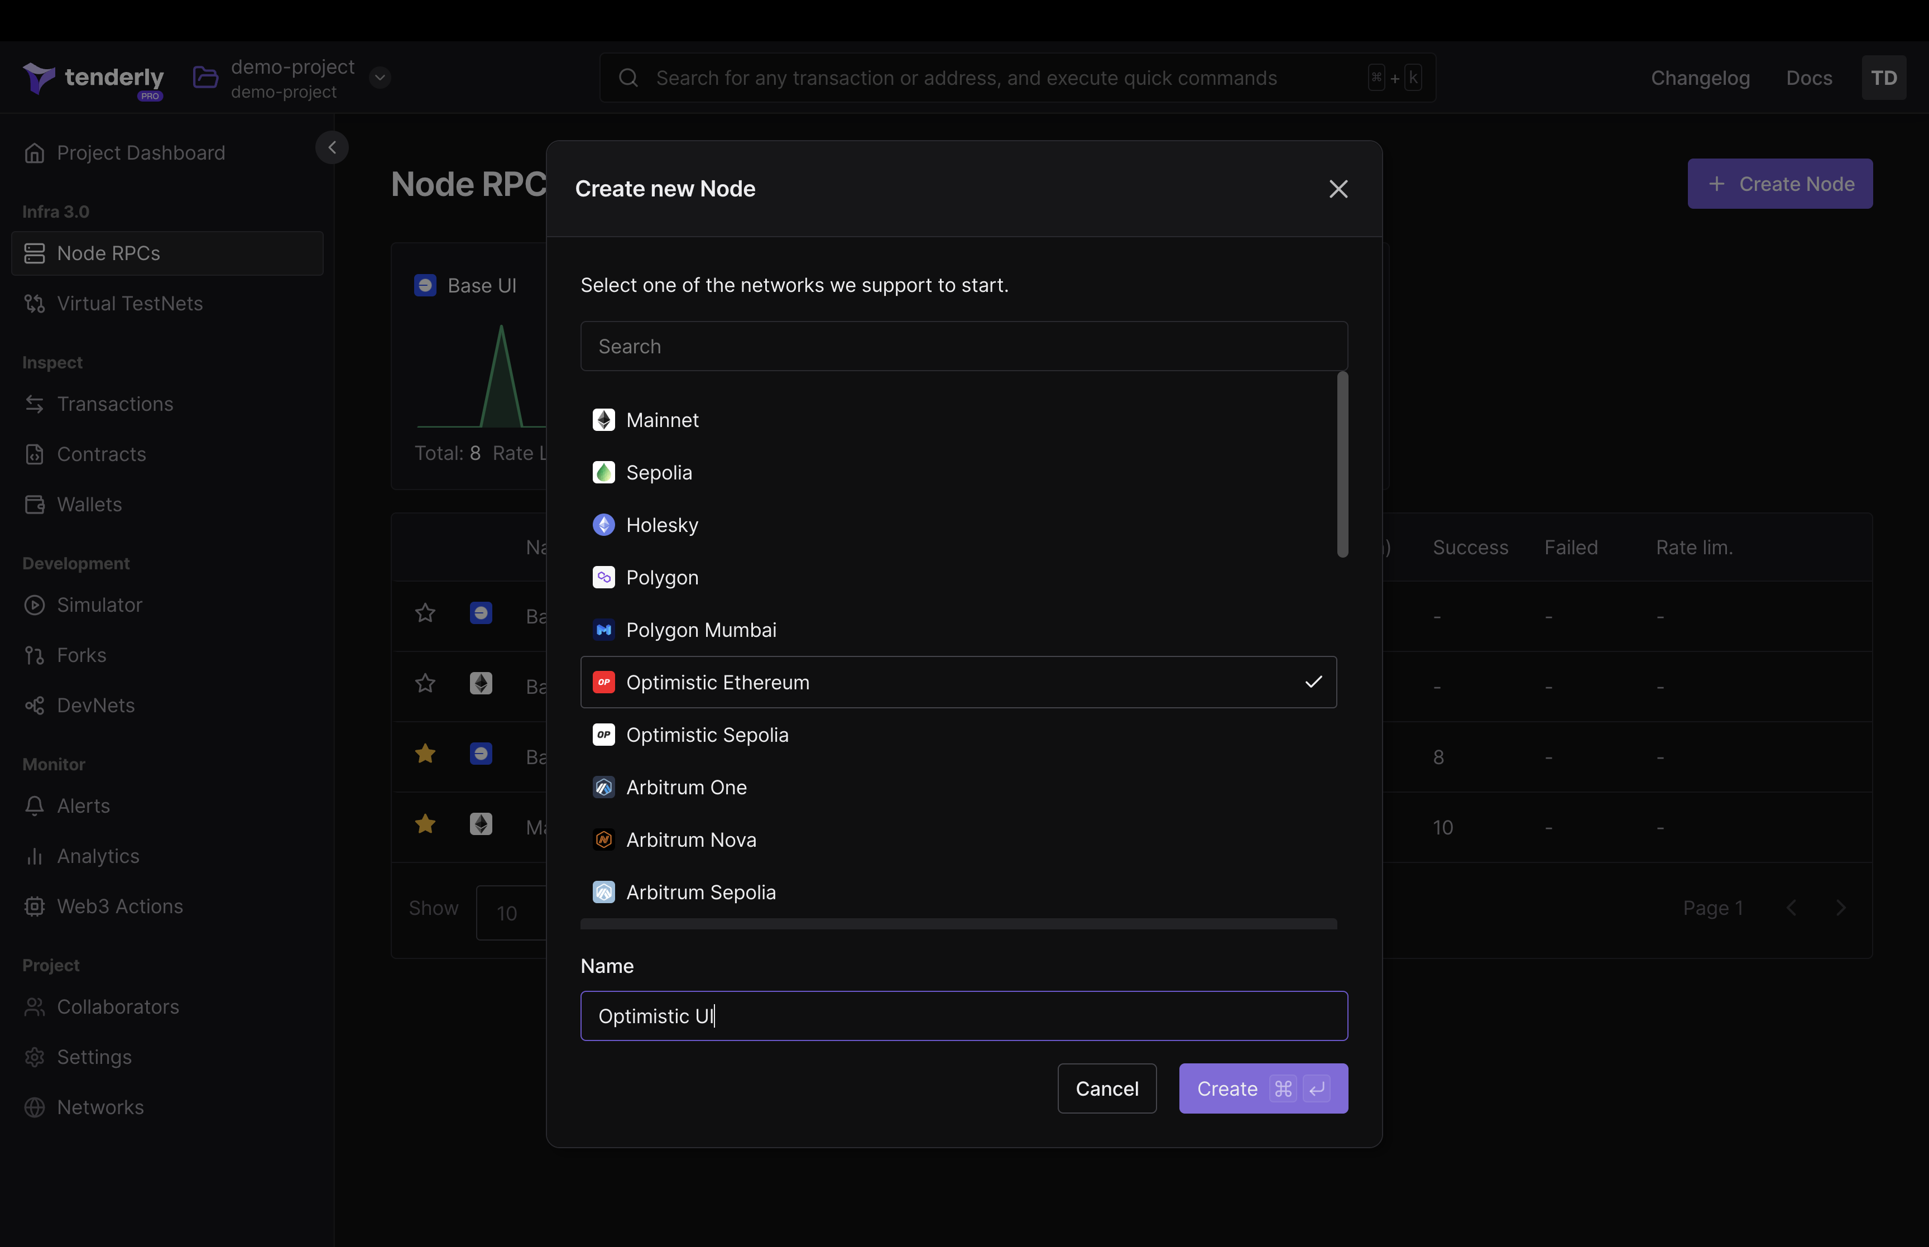This screenshot has width=1929, height=1247.
Task: Cancel the node creation
Action: (x=1107, y=1088)
